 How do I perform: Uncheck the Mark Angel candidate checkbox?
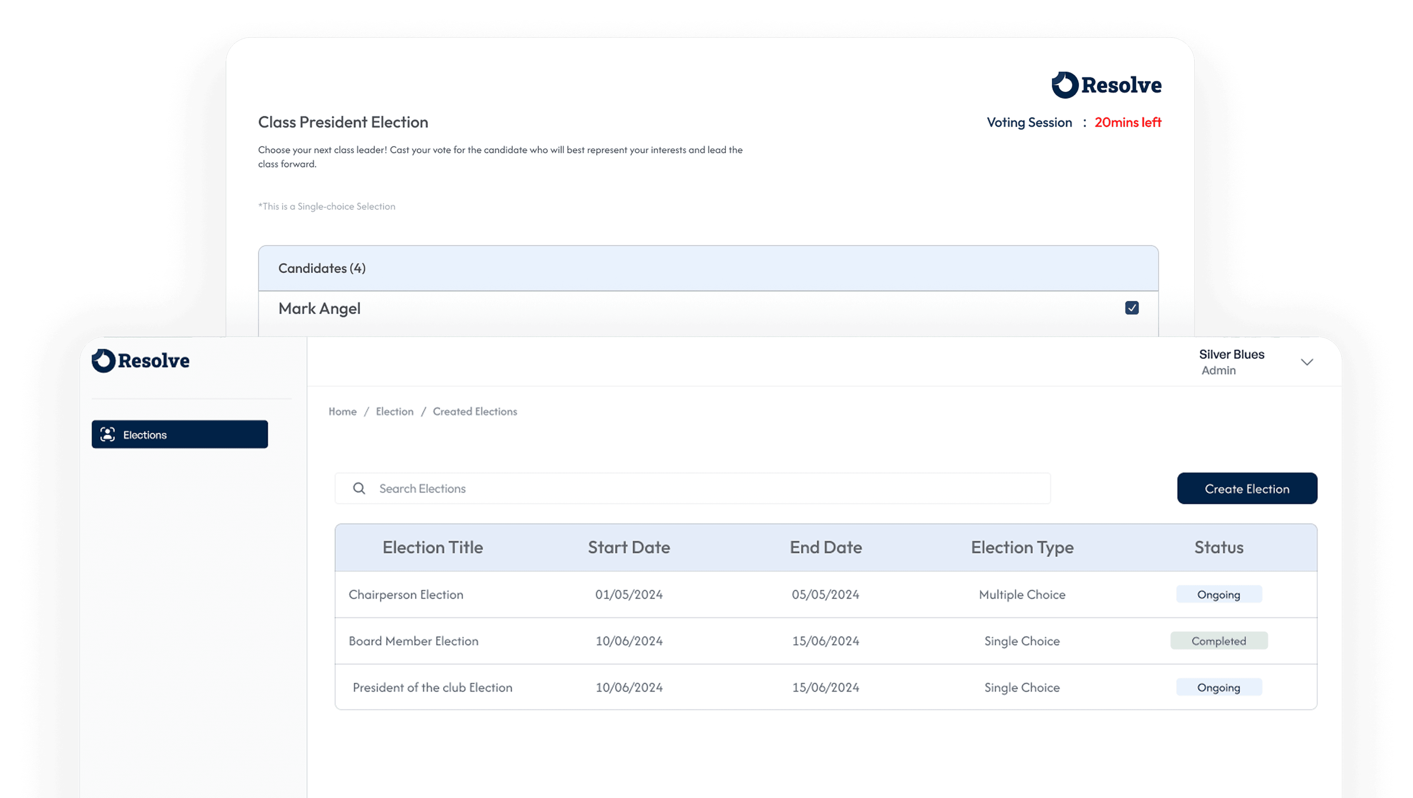[x=1132, y=308]
